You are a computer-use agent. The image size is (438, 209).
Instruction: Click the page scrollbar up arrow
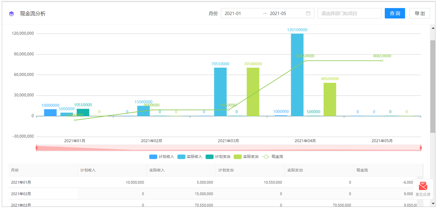433,28
